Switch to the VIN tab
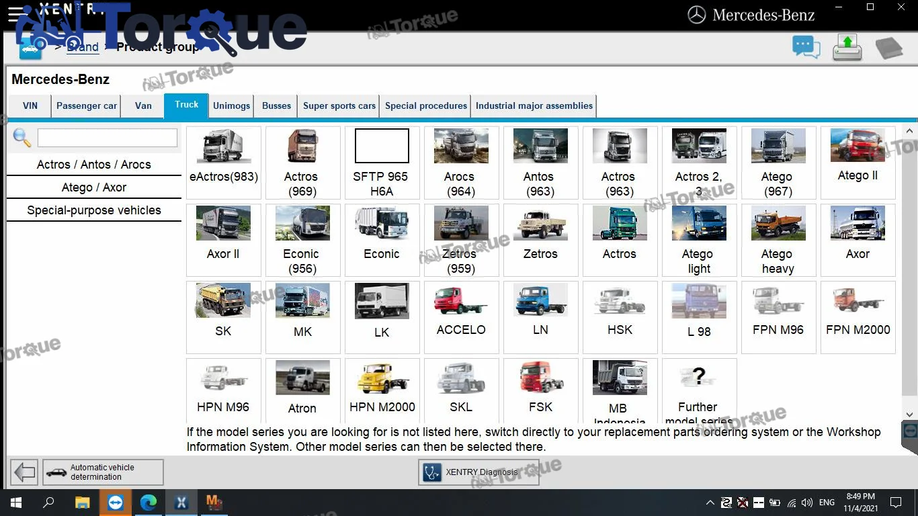Screen dimensions: 918x516 coord(30,106)
